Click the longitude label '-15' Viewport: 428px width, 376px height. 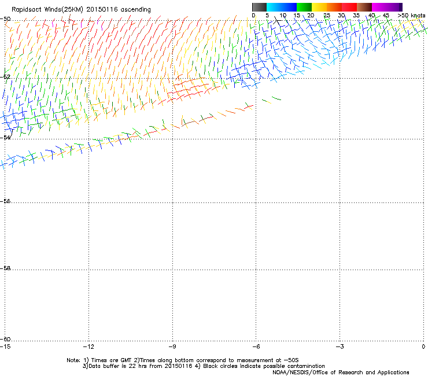[5, 346]
